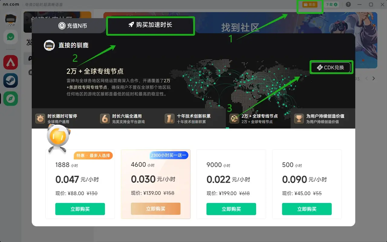Open Apex Legends icon in sidebar
Screen dimensions: 387x242
point(11,62)
